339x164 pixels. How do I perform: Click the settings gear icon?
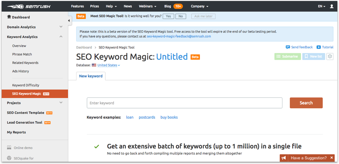(329, 56)
